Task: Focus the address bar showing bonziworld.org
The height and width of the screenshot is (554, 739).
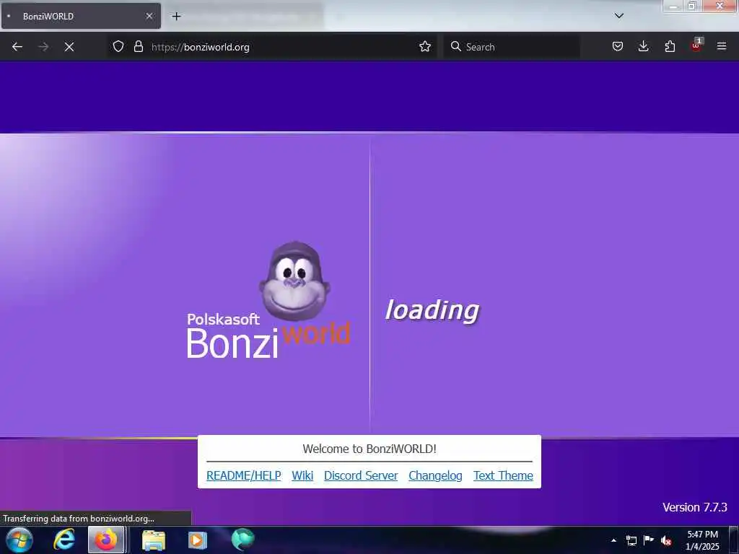Action: coord(271,47)
